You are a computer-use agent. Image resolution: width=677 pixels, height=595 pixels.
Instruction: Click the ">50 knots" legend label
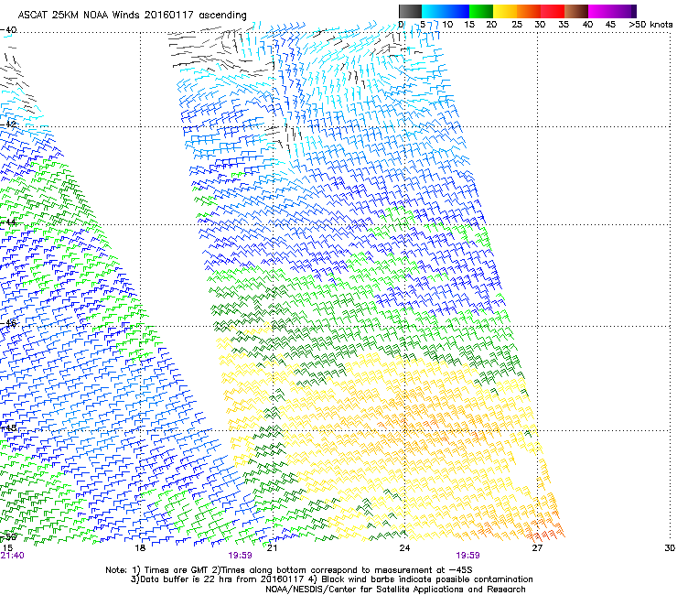[650, 25]
